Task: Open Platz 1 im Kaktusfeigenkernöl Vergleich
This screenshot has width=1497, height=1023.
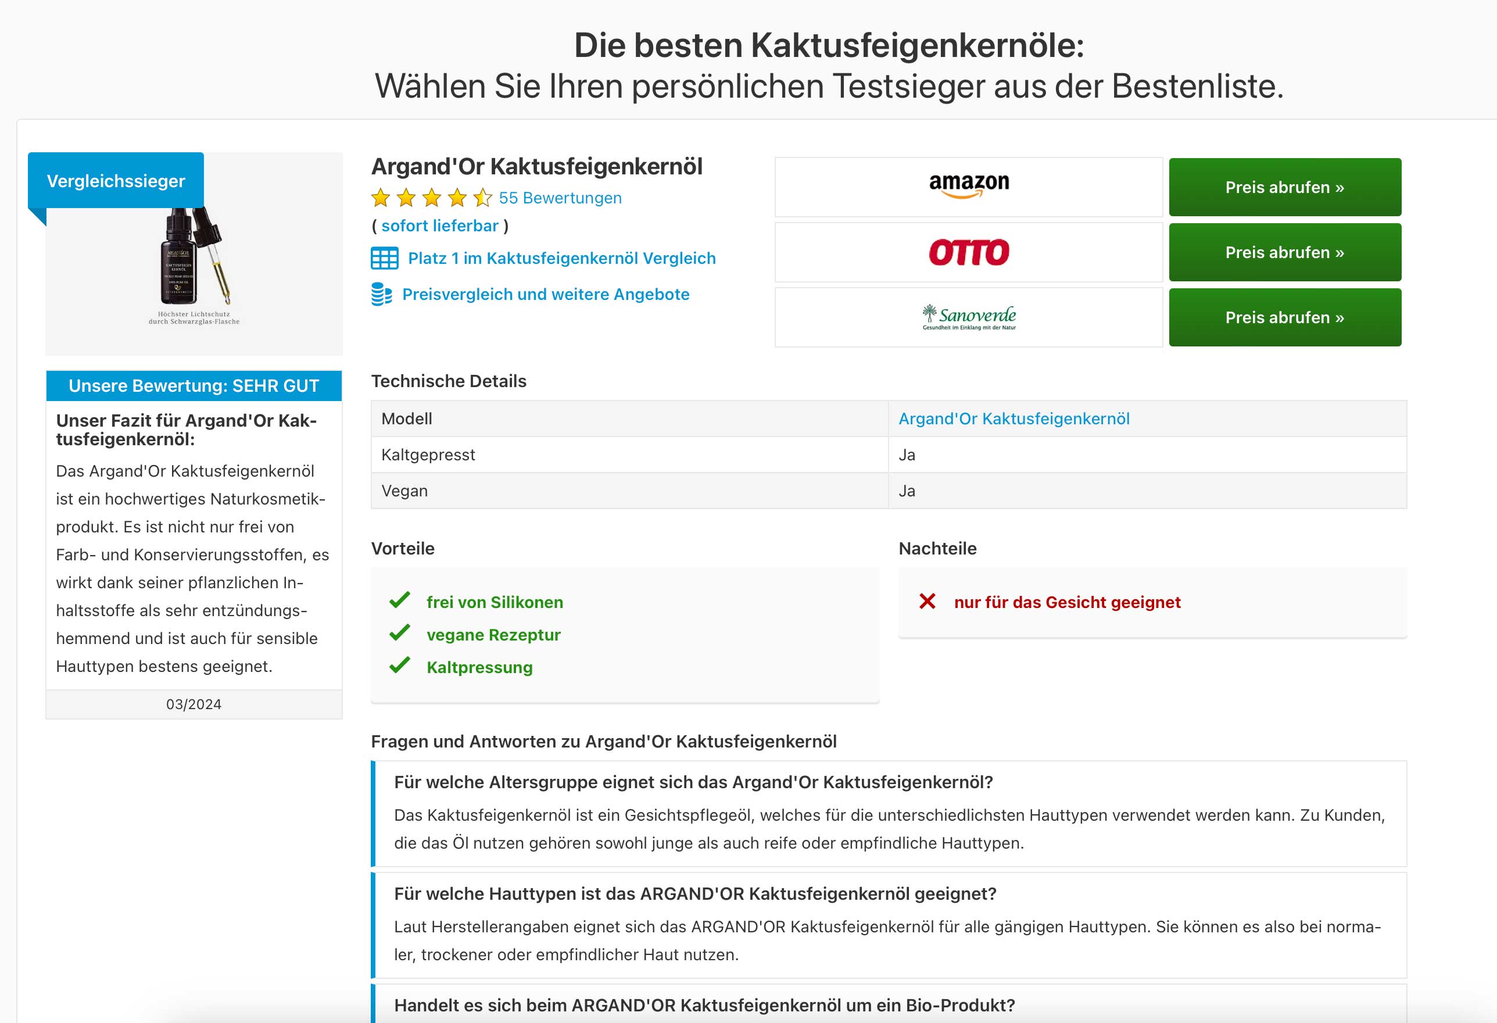Action: [562, 258]
